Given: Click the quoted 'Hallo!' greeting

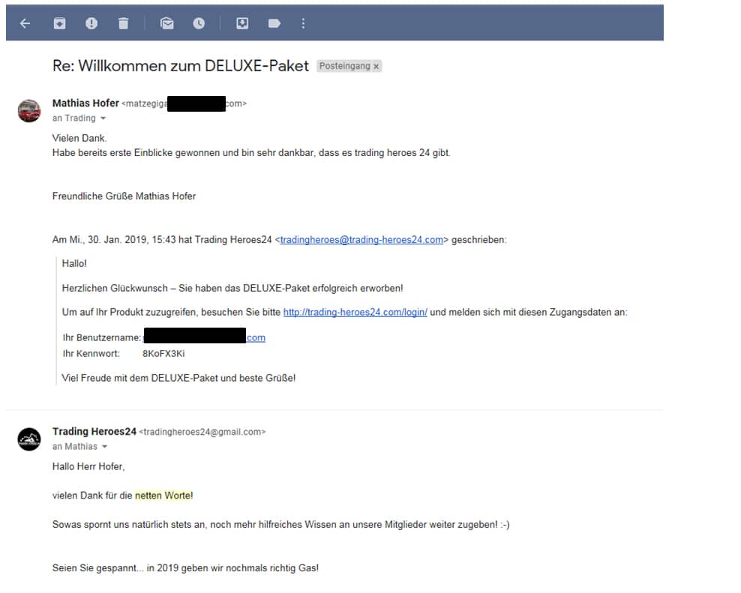Looking at the screenshot, I should tap(74, 264).
